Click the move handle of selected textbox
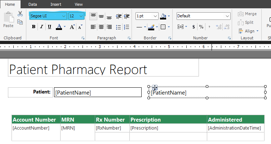271x144 pixels. pyautogui.click(x=155, y=88)
